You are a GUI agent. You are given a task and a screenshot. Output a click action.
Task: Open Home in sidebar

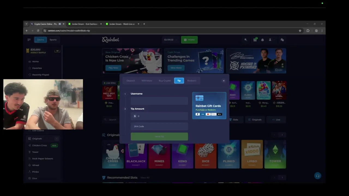35,62
